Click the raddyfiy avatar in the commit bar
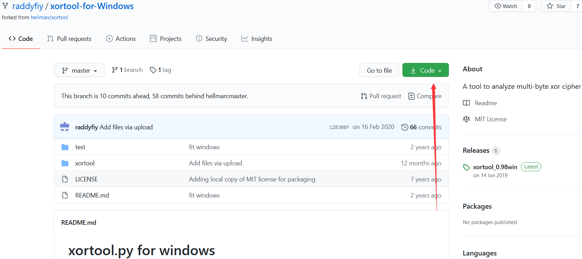The width and height of the screenshot is (582, 259). click(x=65, y=127)
